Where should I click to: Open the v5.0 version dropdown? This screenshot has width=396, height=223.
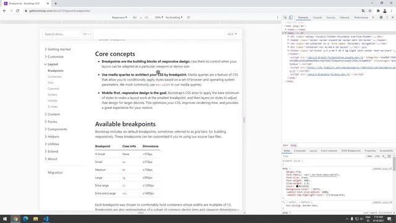pyautogui.click(x=232, y=34)
